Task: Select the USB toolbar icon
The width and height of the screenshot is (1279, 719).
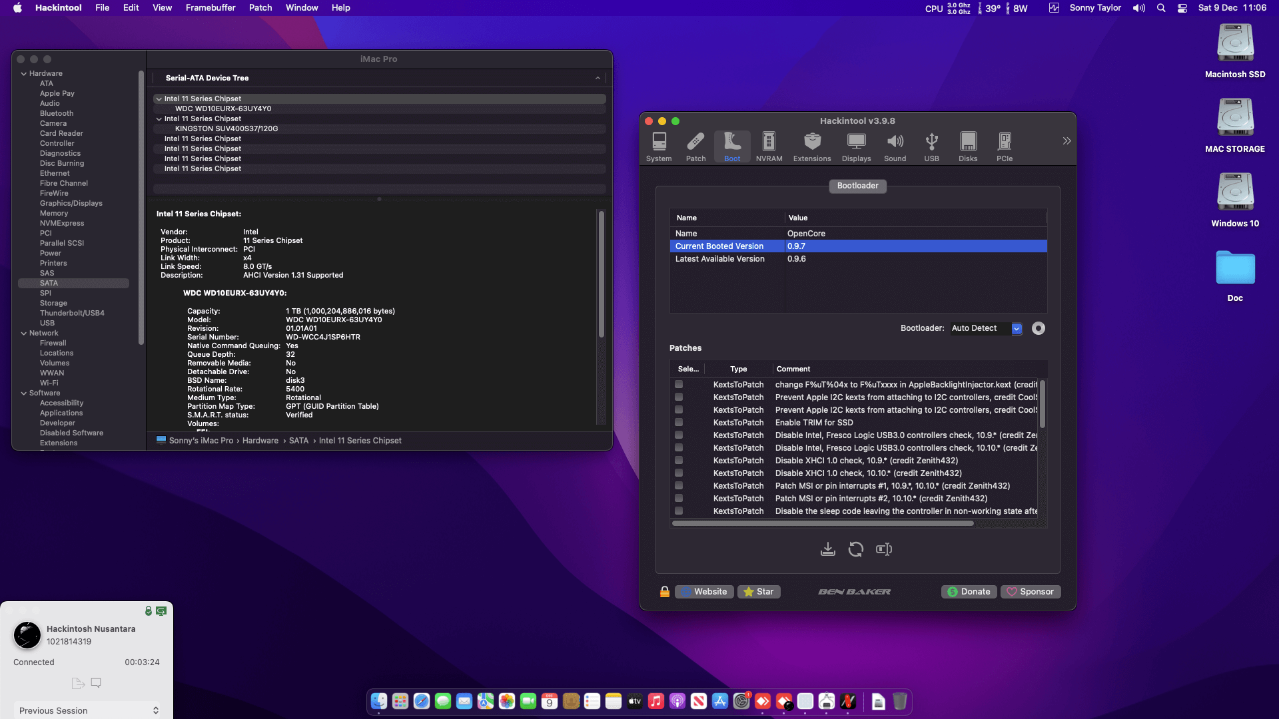Action: [x=931, y=146]
